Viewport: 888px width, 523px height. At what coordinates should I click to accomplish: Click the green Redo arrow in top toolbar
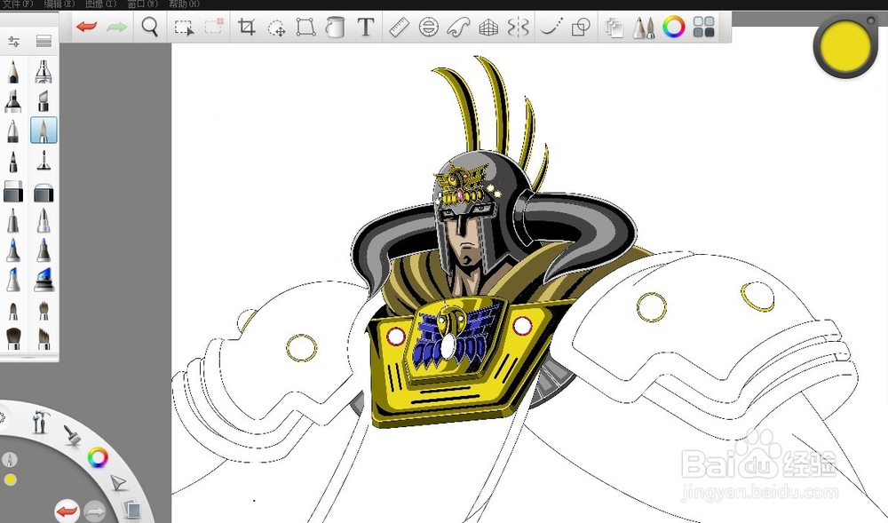click(x=116, y=27)
